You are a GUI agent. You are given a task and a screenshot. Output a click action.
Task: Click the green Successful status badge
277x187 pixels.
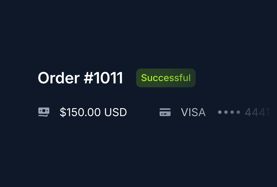click(x=166, y=78)
